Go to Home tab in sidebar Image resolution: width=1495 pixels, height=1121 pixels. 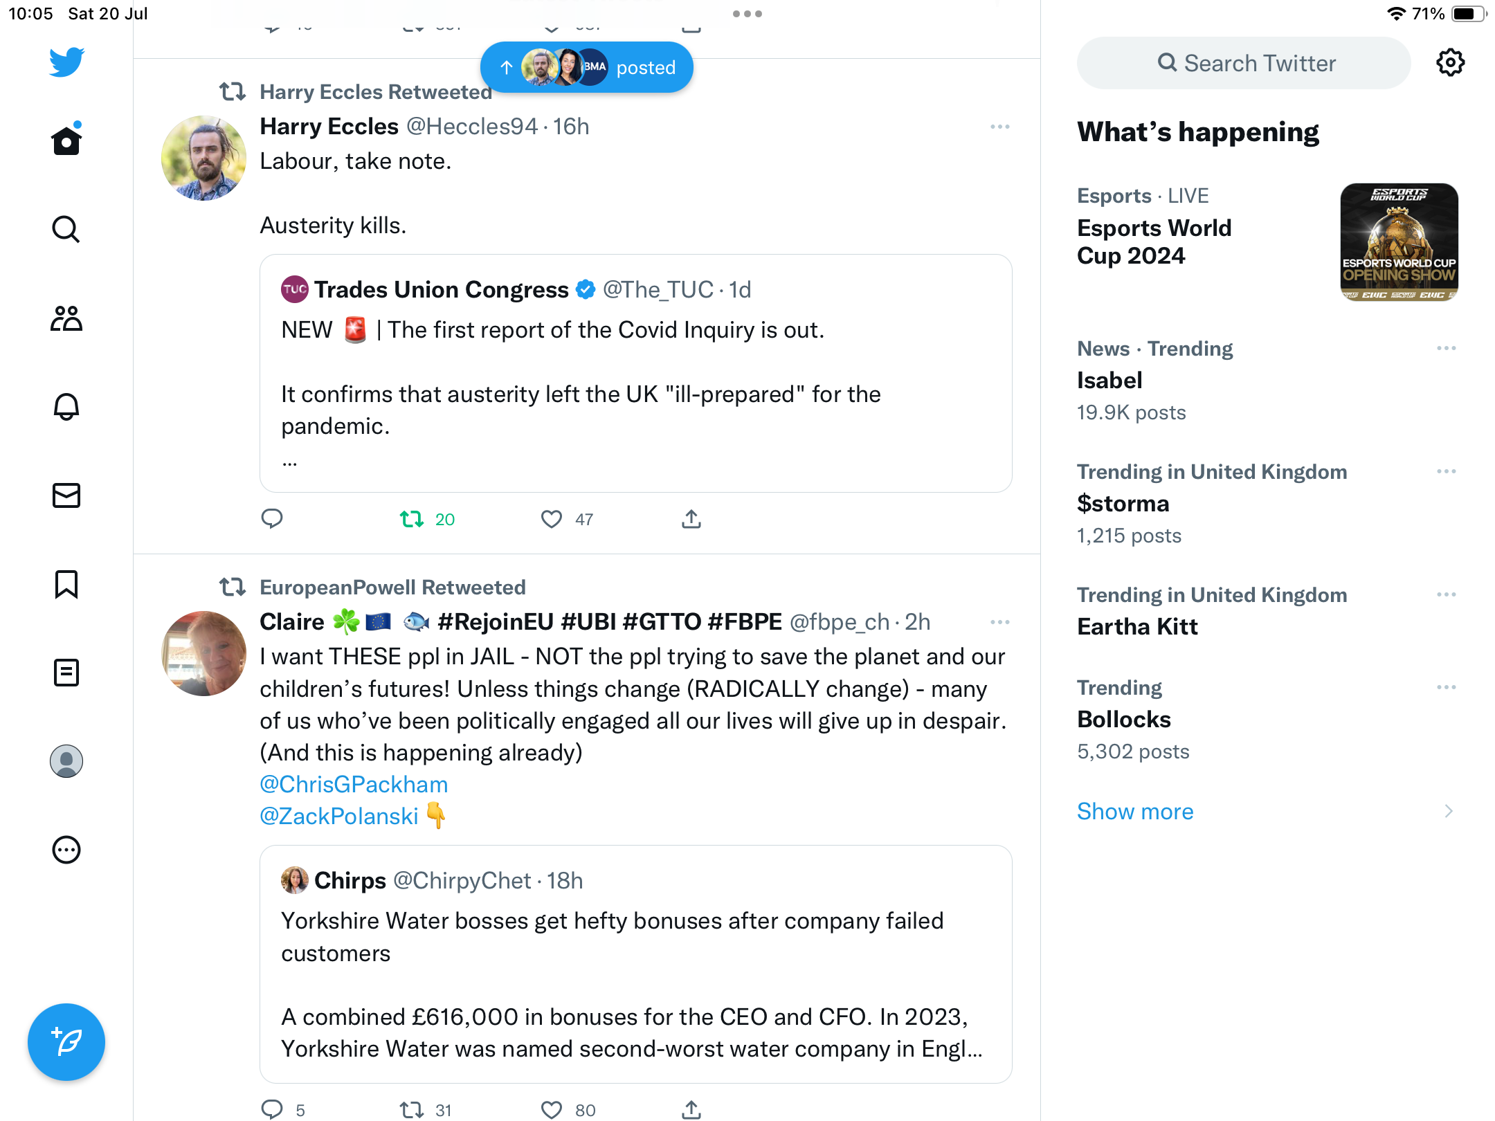click(66, 141)
